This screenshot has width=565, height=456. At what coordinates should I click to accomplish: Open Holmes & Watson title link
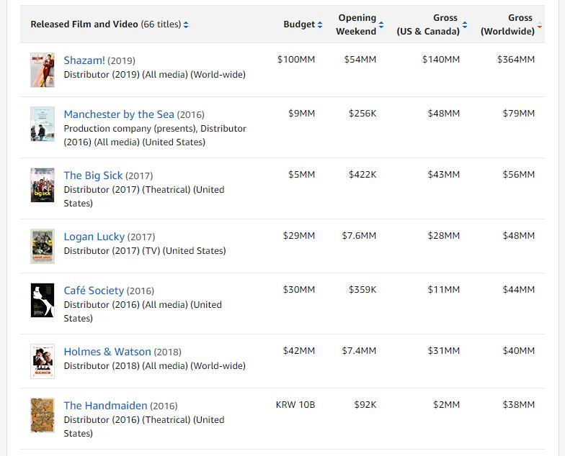click(x=107, y=352)
